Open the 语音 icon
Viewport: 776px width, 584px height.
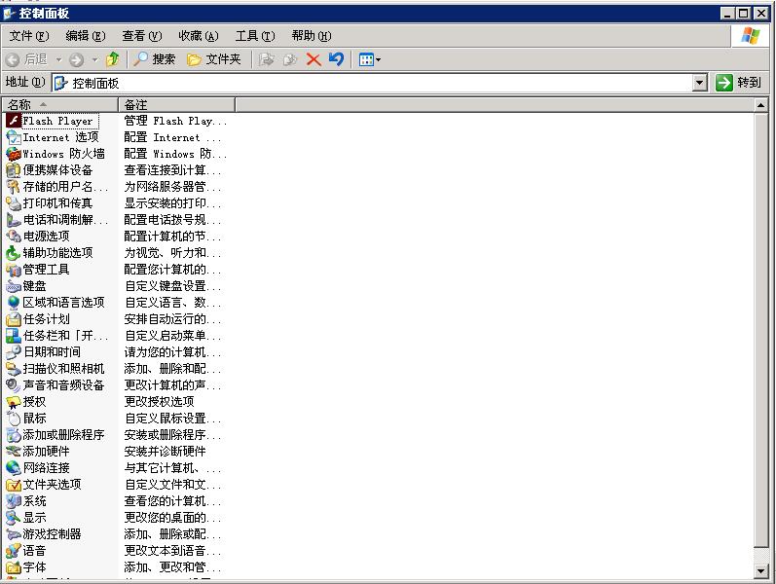14,551
